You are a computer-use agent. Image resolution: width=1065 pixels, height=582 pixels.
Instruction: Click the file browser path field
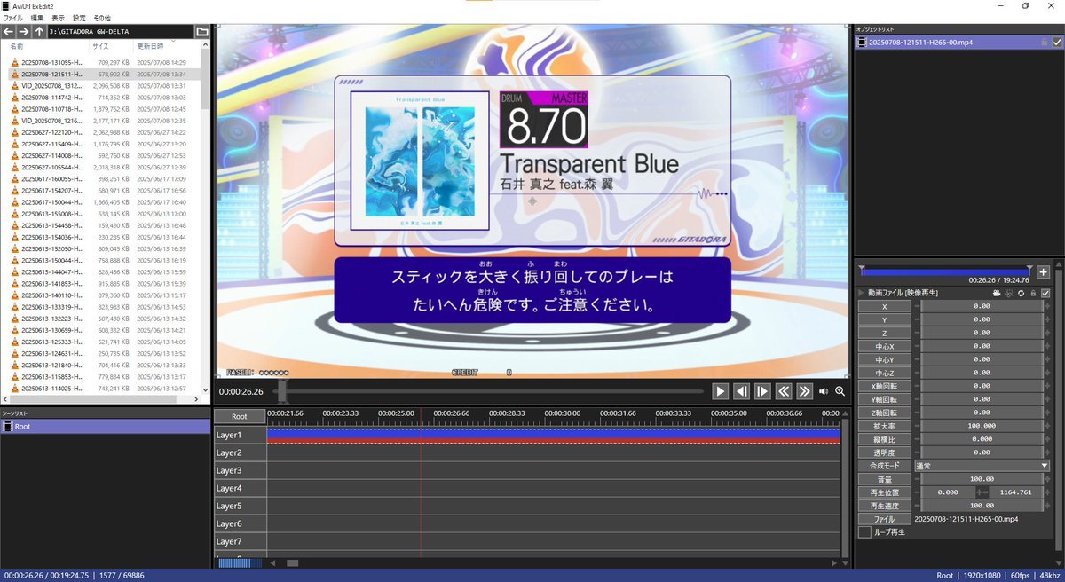(121, 32)
